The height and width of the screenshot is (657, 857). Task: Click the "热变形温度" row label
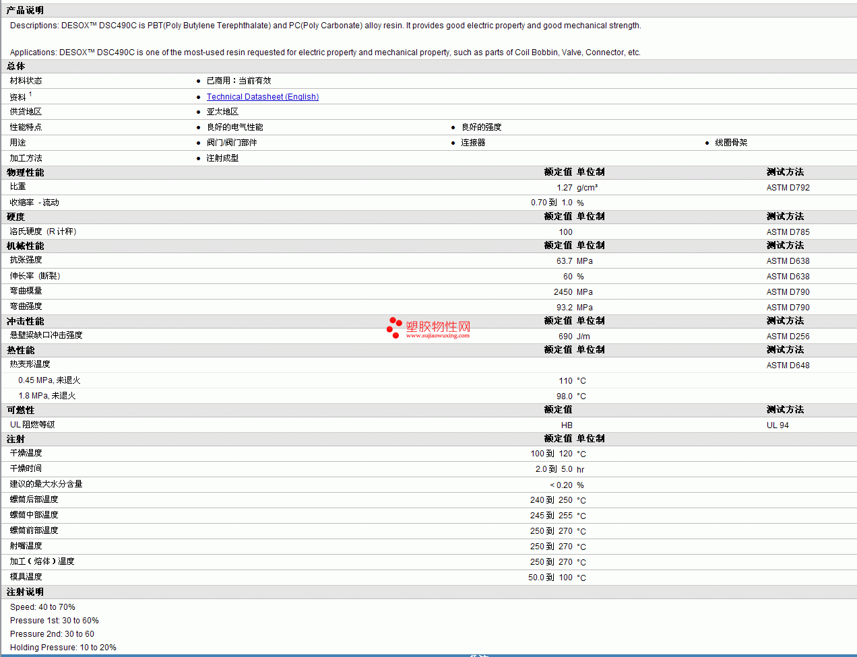30,364
